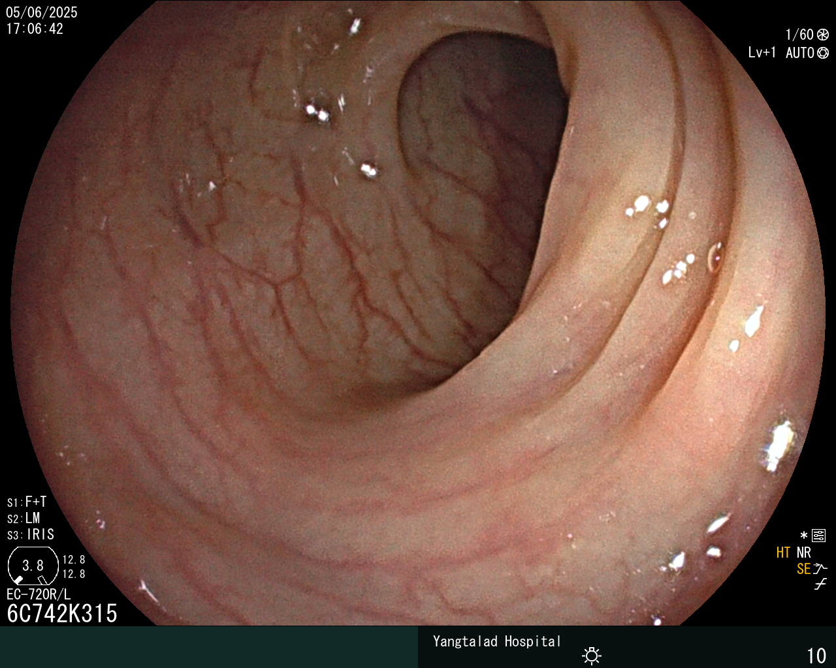Click the S3:IRIS switch assignment
This screenshot has width=836, height=668.
(x=31, y=534)
